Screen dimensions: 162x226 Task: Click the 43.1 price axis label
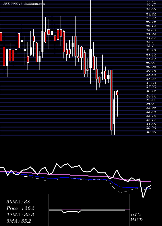click(150, 46)
